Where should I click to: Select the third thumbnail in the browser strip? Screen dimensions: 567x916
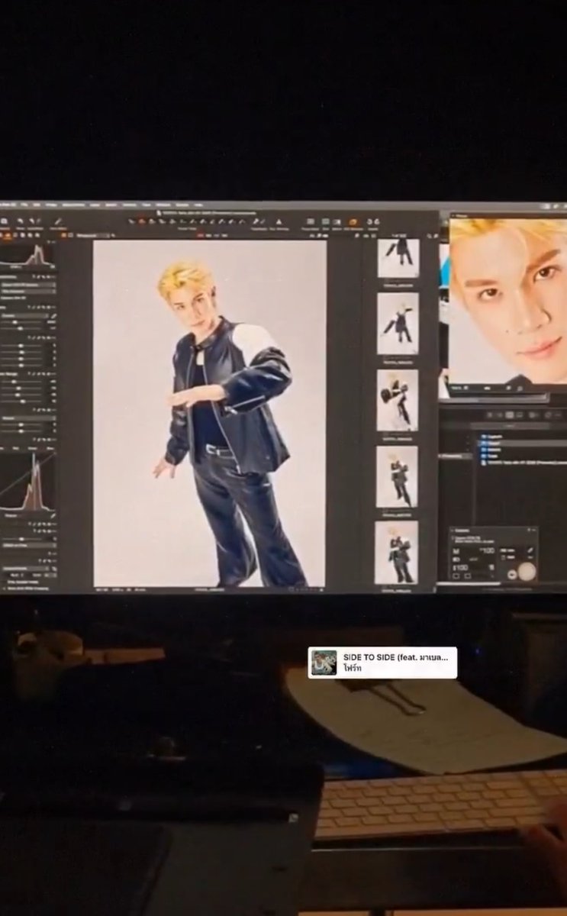click(x=398, y=400)
